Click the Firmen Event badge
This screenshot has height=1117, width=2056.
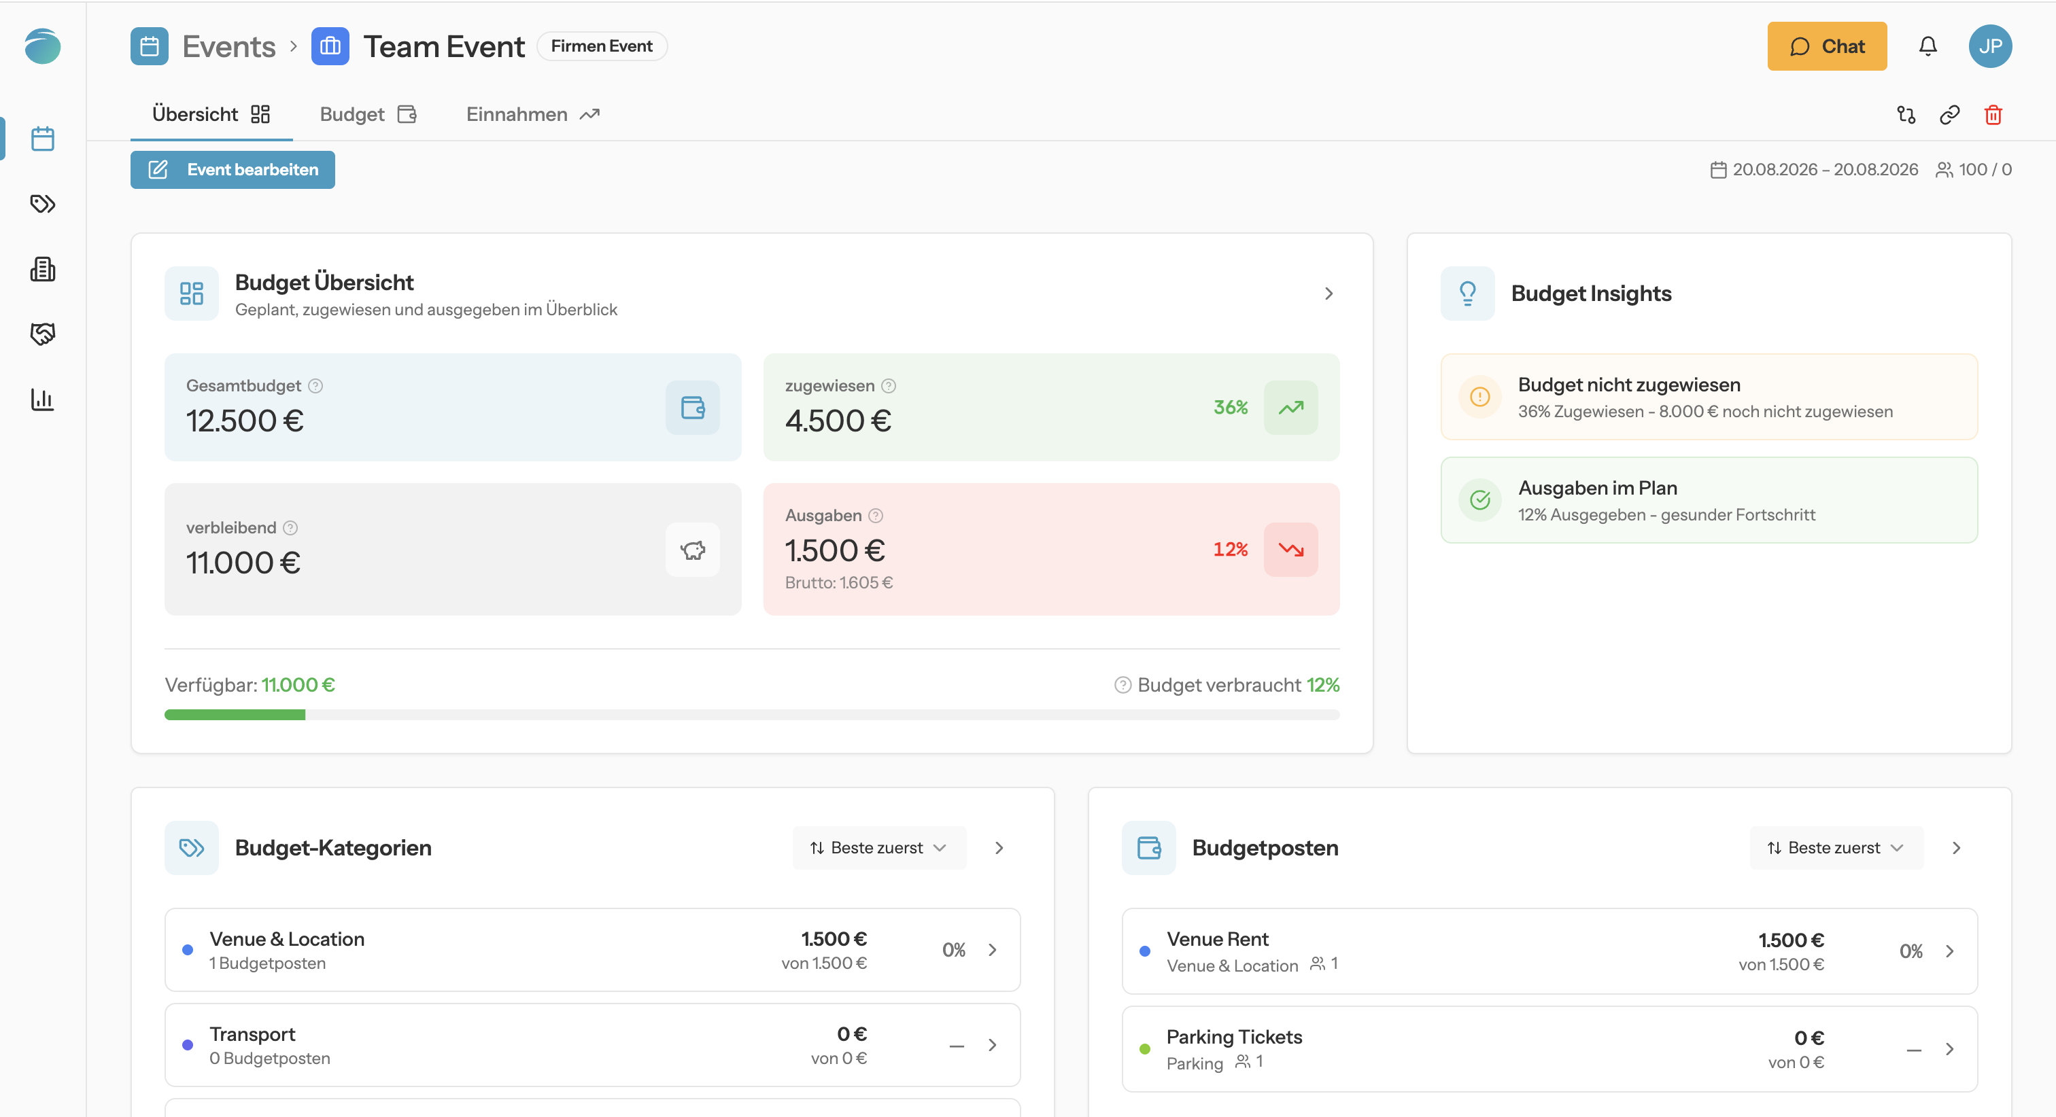(x=602, y=46)
